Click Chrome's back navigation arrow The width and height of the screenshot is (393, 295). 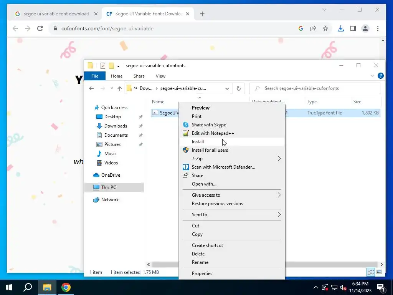point(15,28)
